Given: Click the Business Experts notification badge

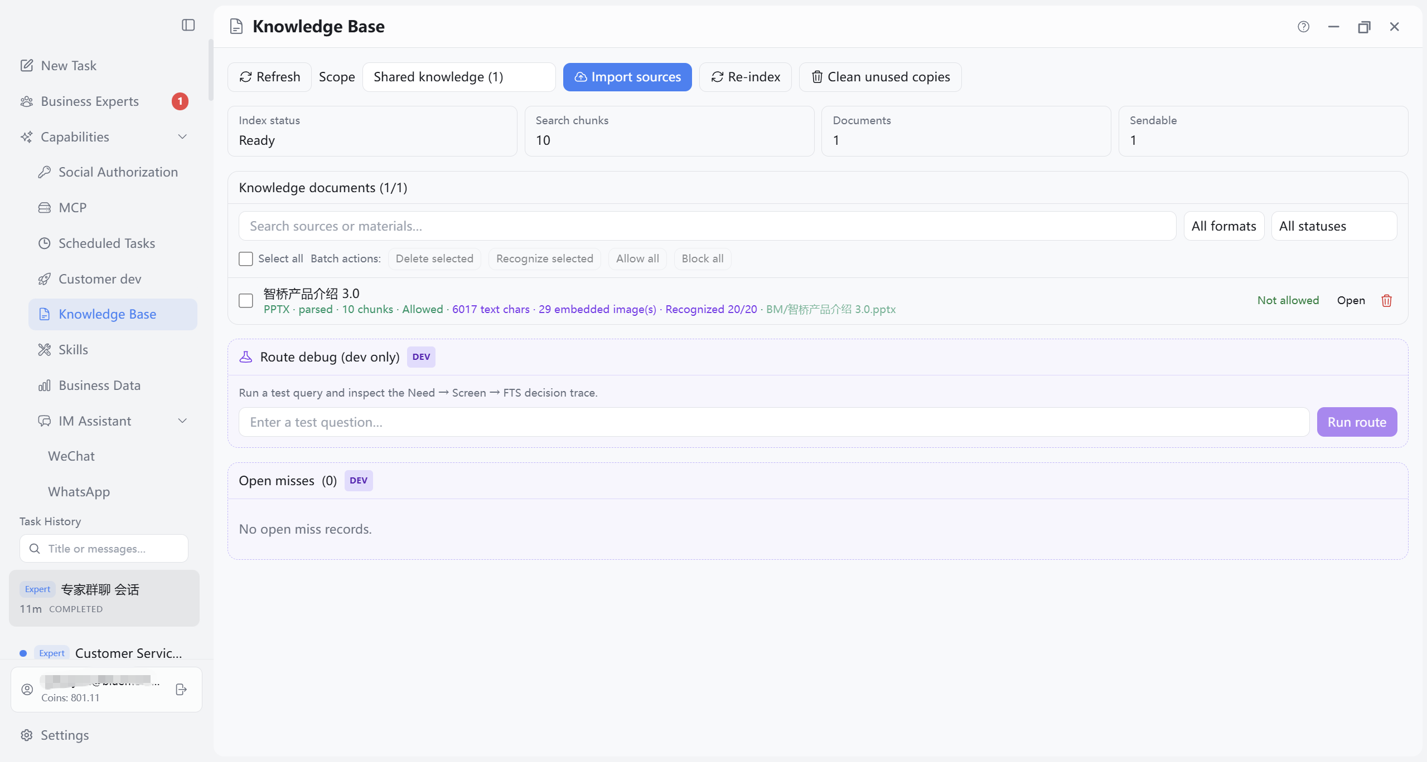Looking at the screenshot, I should click(180, 101).
